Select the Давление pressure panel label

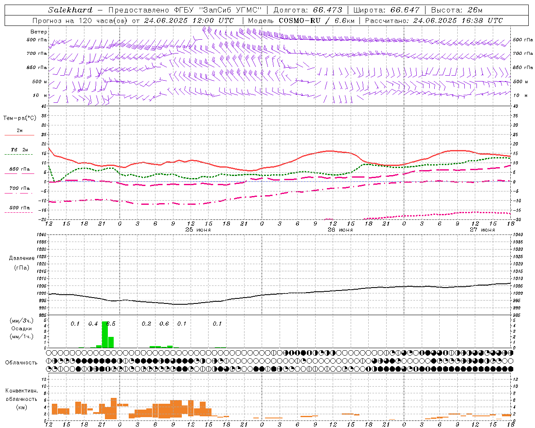click(x=22, y=258)
